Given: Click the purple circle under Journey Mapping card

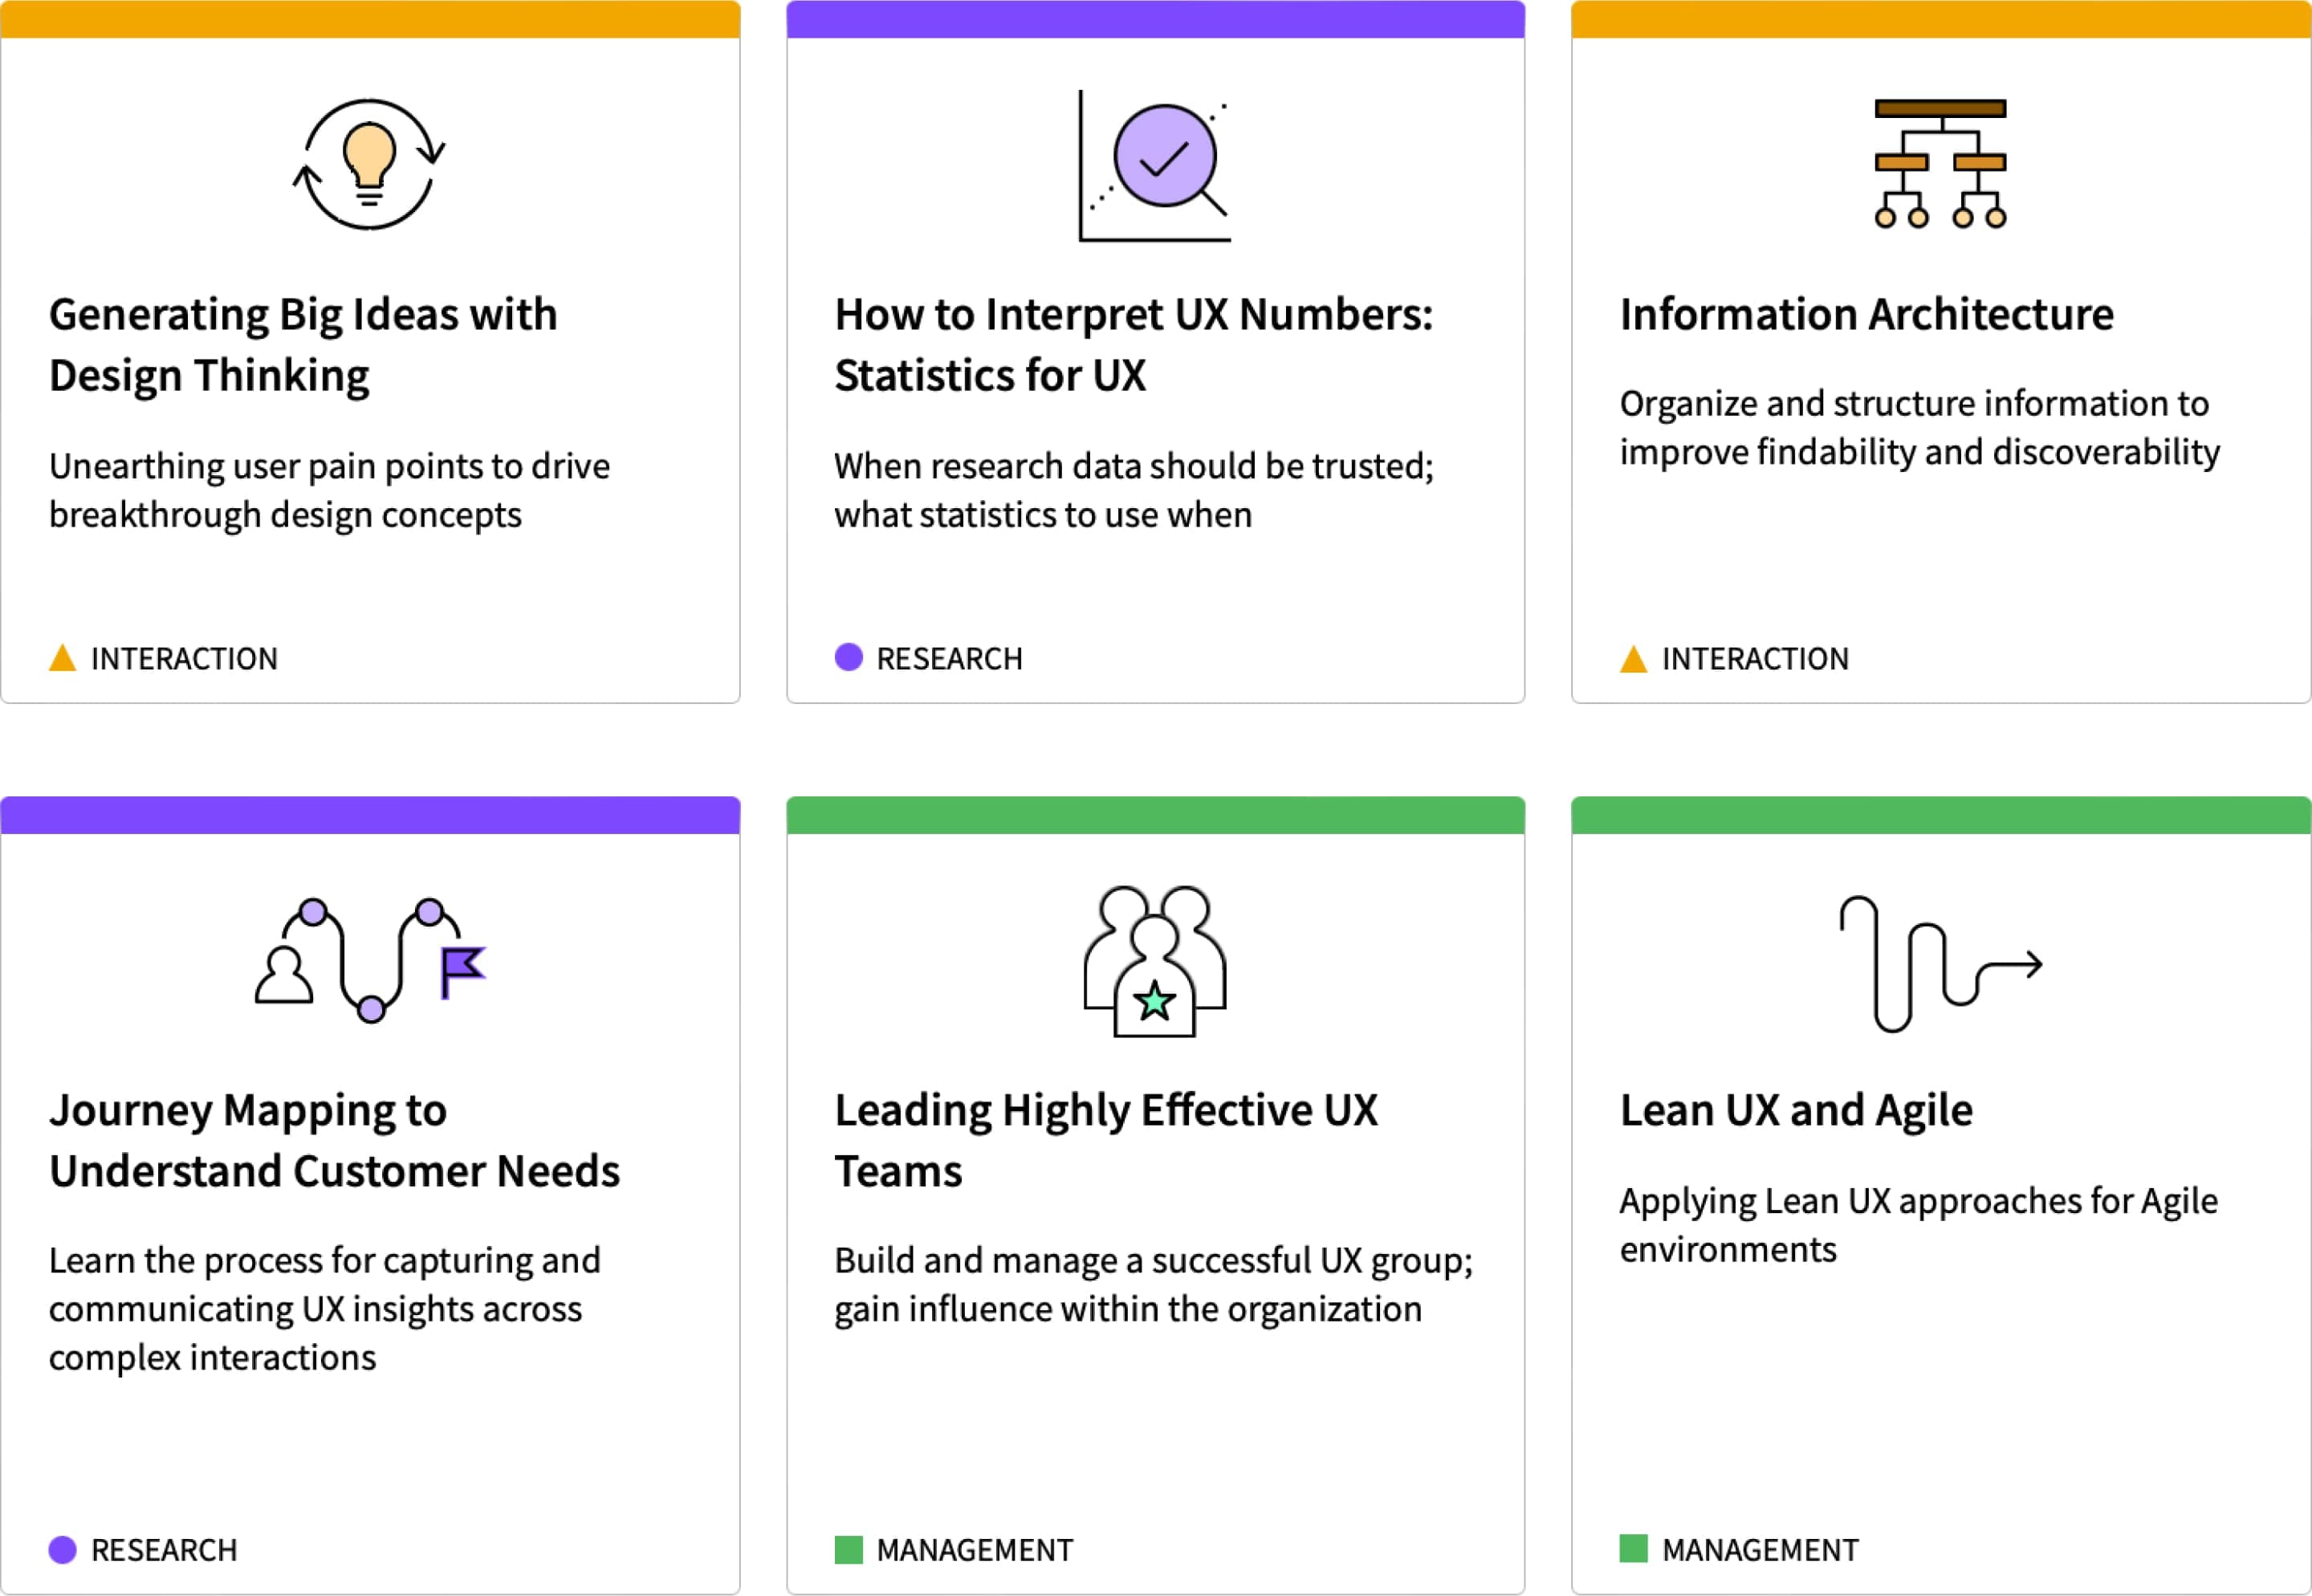Looking at the screenshot, I should [x=62, y=1549].
